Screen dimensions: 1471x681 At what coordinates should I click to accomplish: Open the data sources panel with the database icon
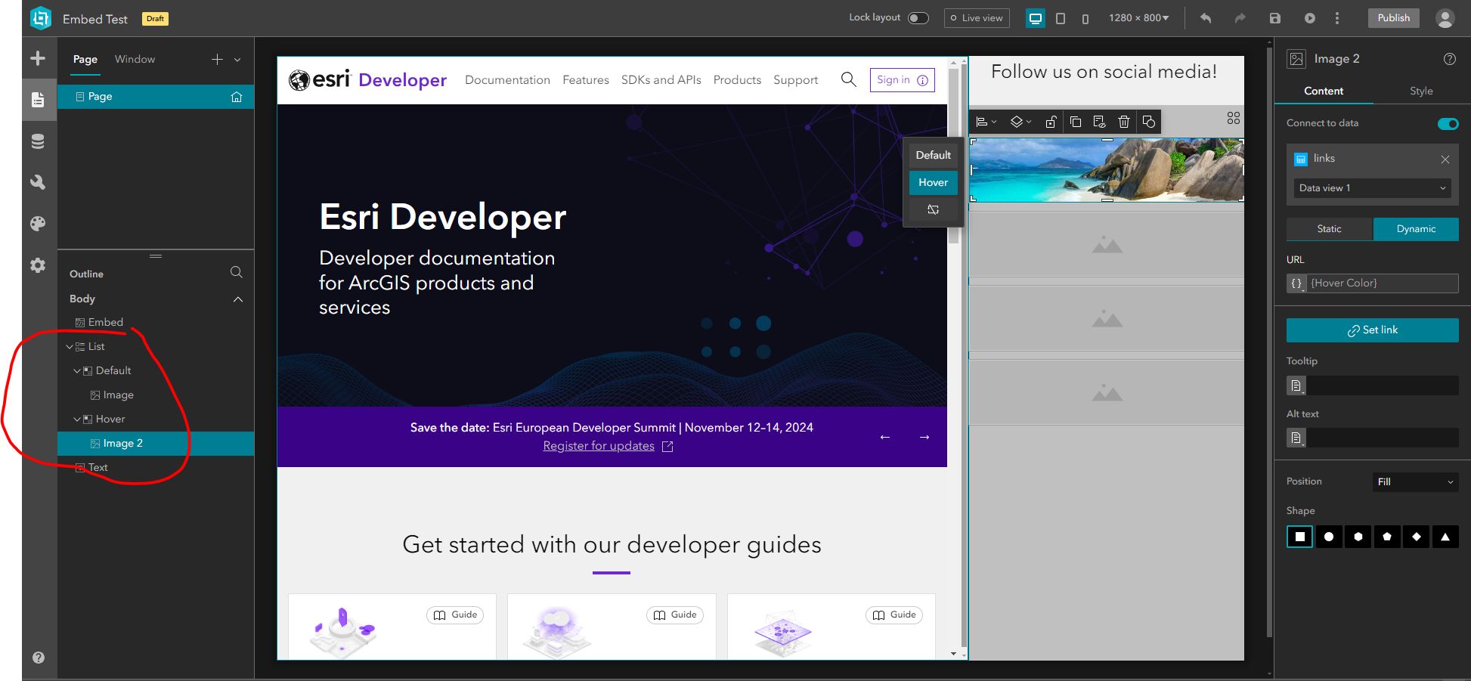click(x=39, y=141)
